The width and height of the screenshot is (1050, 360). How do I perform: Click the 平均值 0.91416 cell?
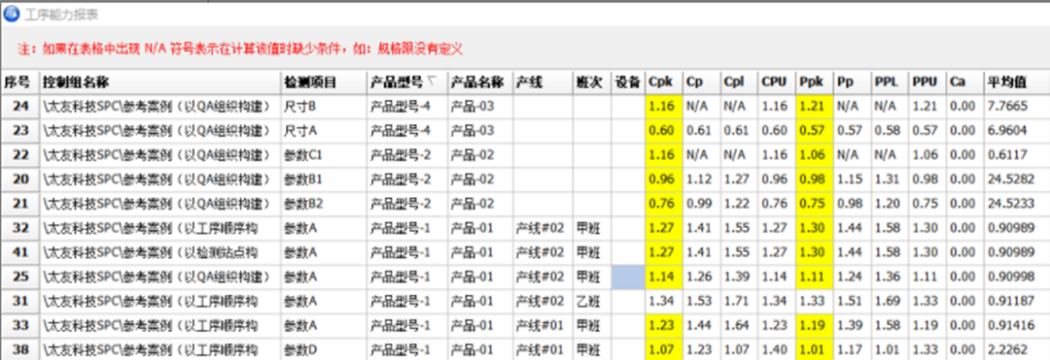1017,325
